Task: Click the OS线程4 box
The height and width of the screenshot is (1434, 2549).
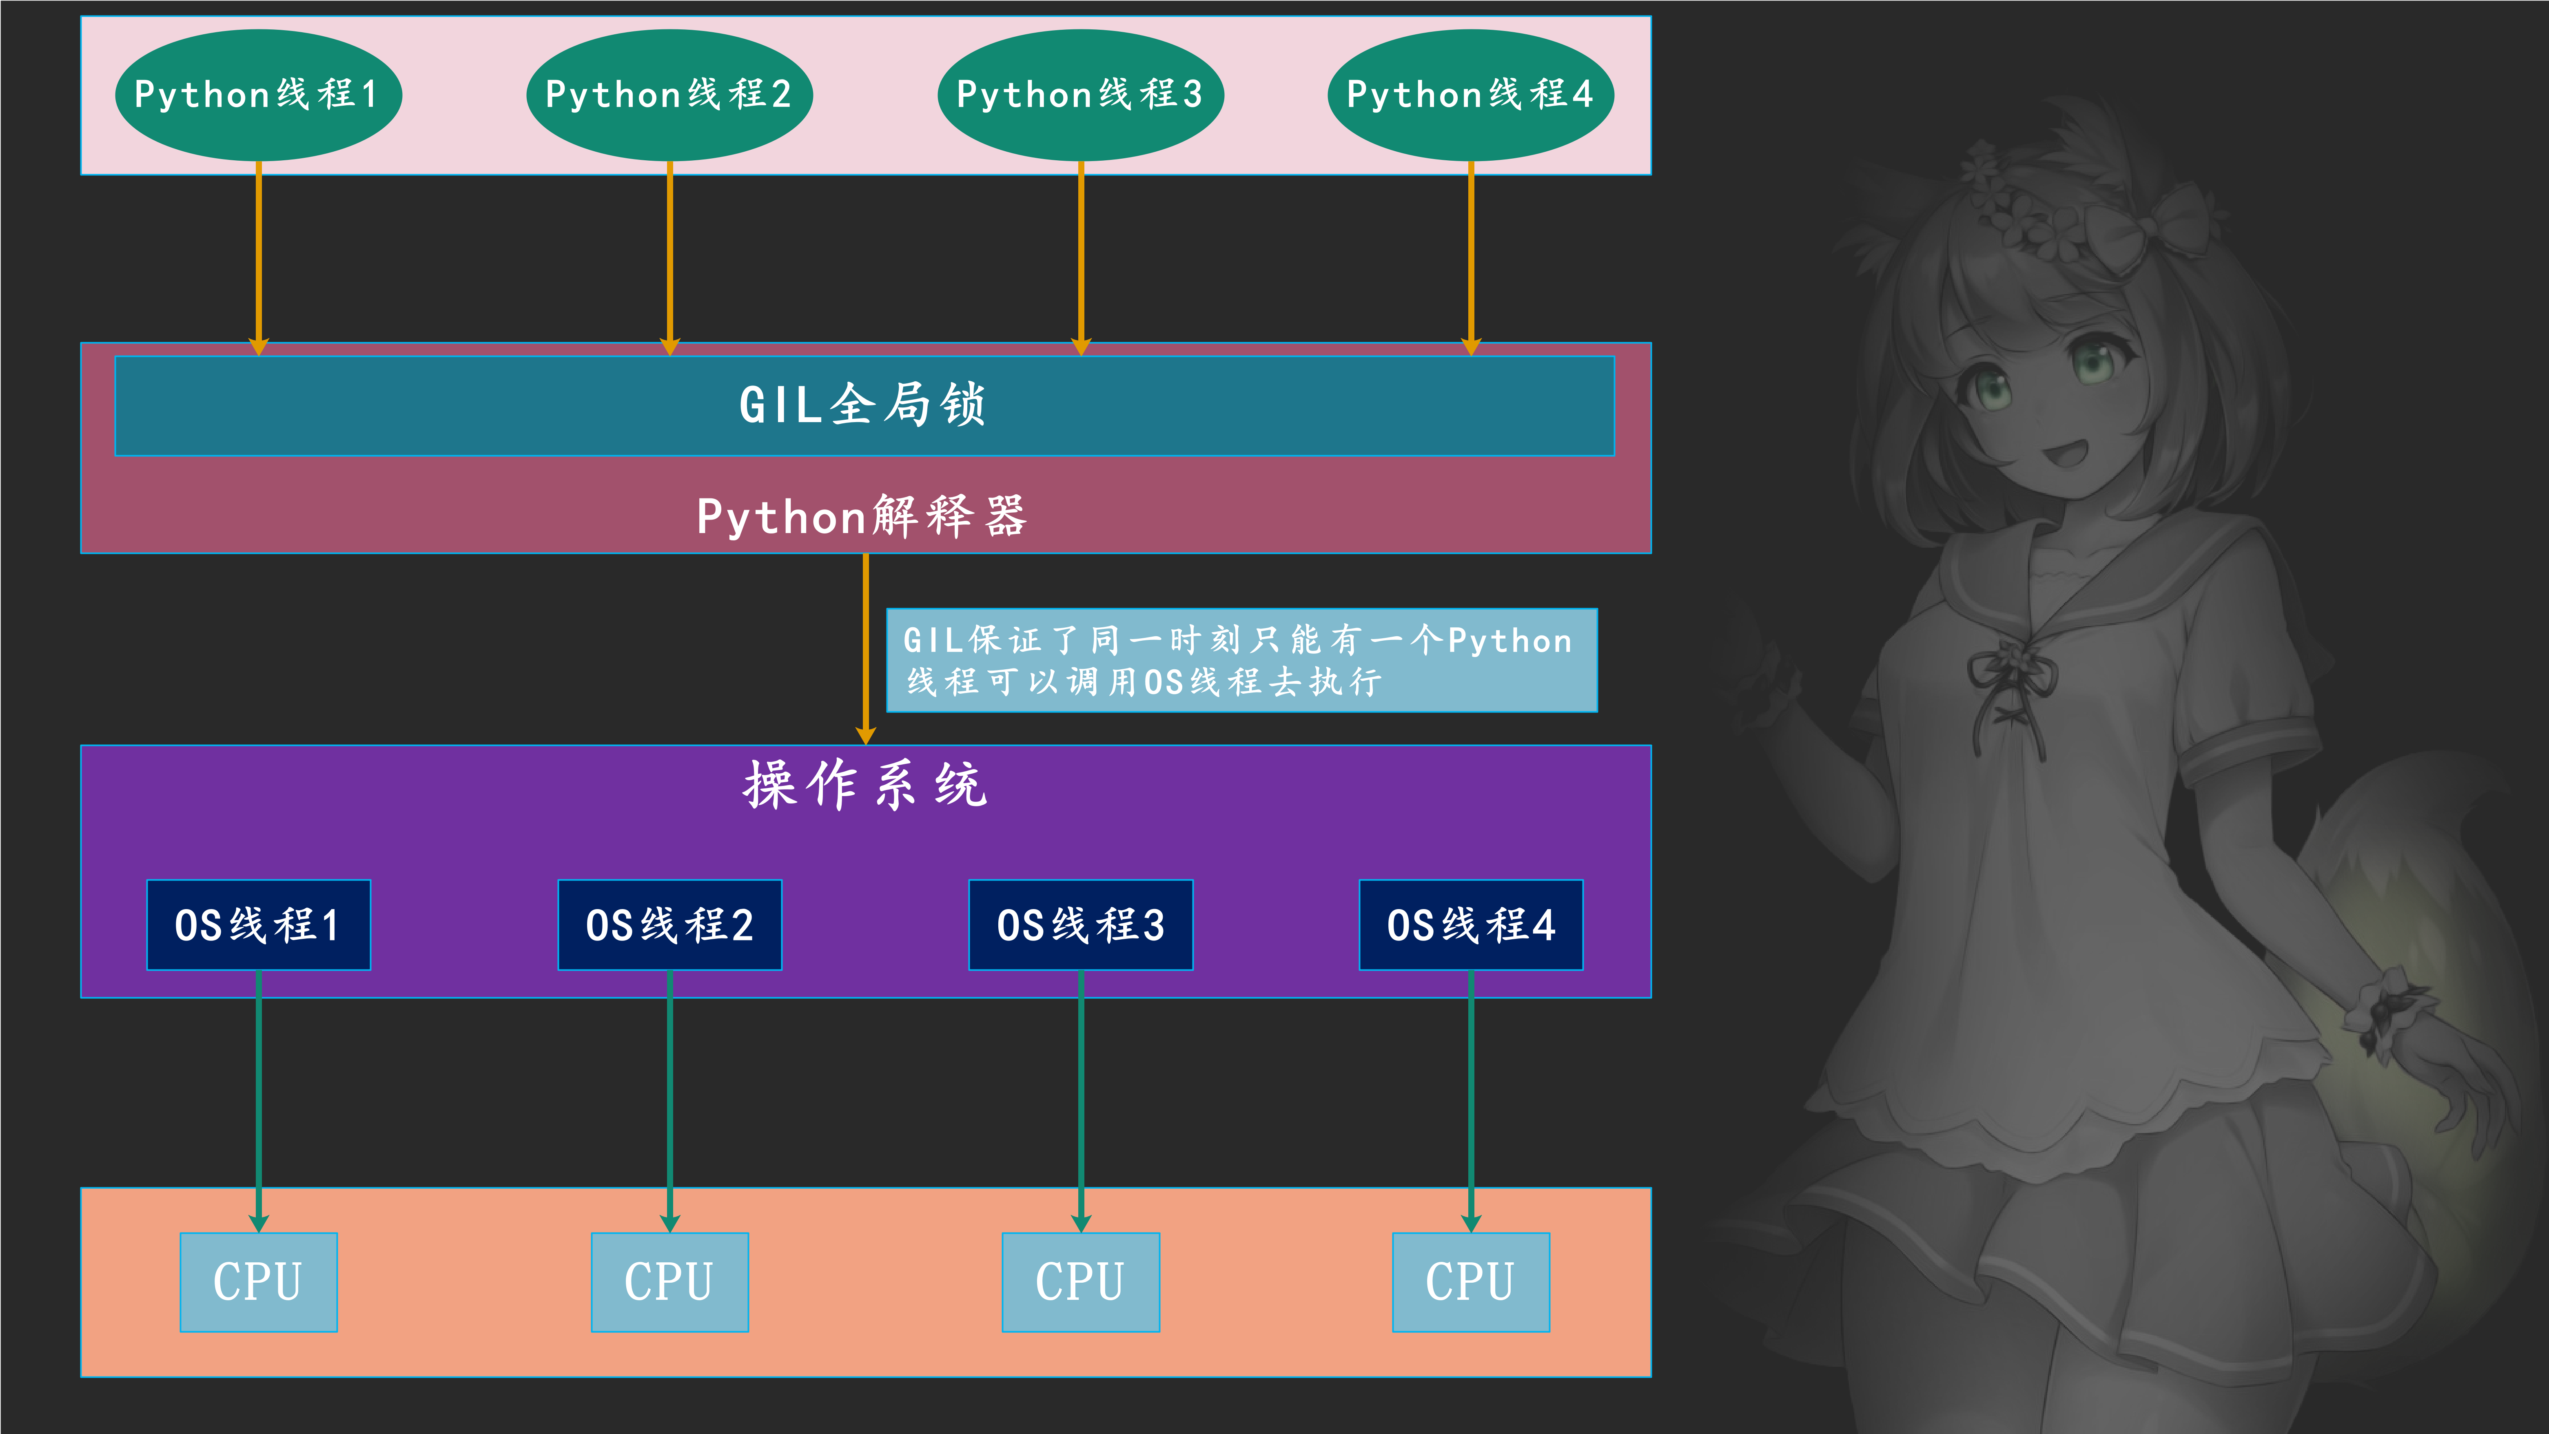Action: (1472, 925)
